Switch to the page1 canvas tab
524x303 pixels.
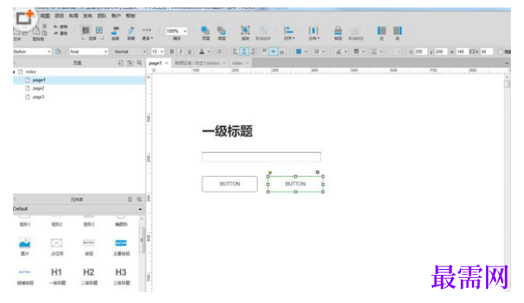(x=155, y=63)
